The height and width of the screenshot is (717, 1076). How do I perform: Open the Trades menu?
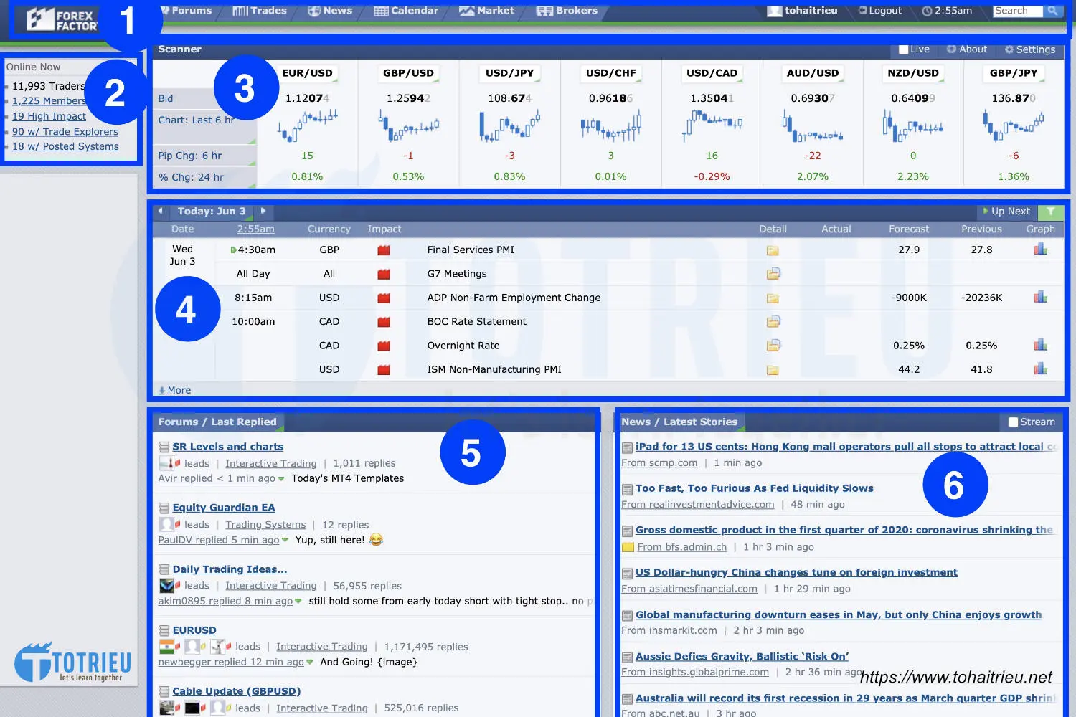point(260,11)
